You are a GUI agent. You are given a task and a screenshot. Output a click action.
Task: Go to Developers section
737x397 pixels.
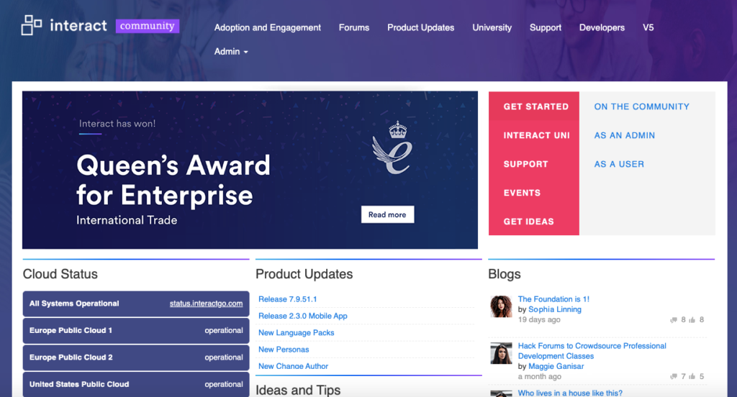point(602,28)
